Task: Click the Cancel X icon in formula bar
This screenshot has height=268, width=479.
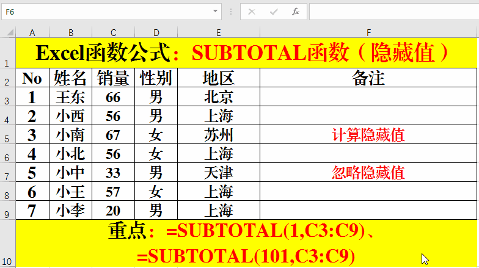Action: 252,12
